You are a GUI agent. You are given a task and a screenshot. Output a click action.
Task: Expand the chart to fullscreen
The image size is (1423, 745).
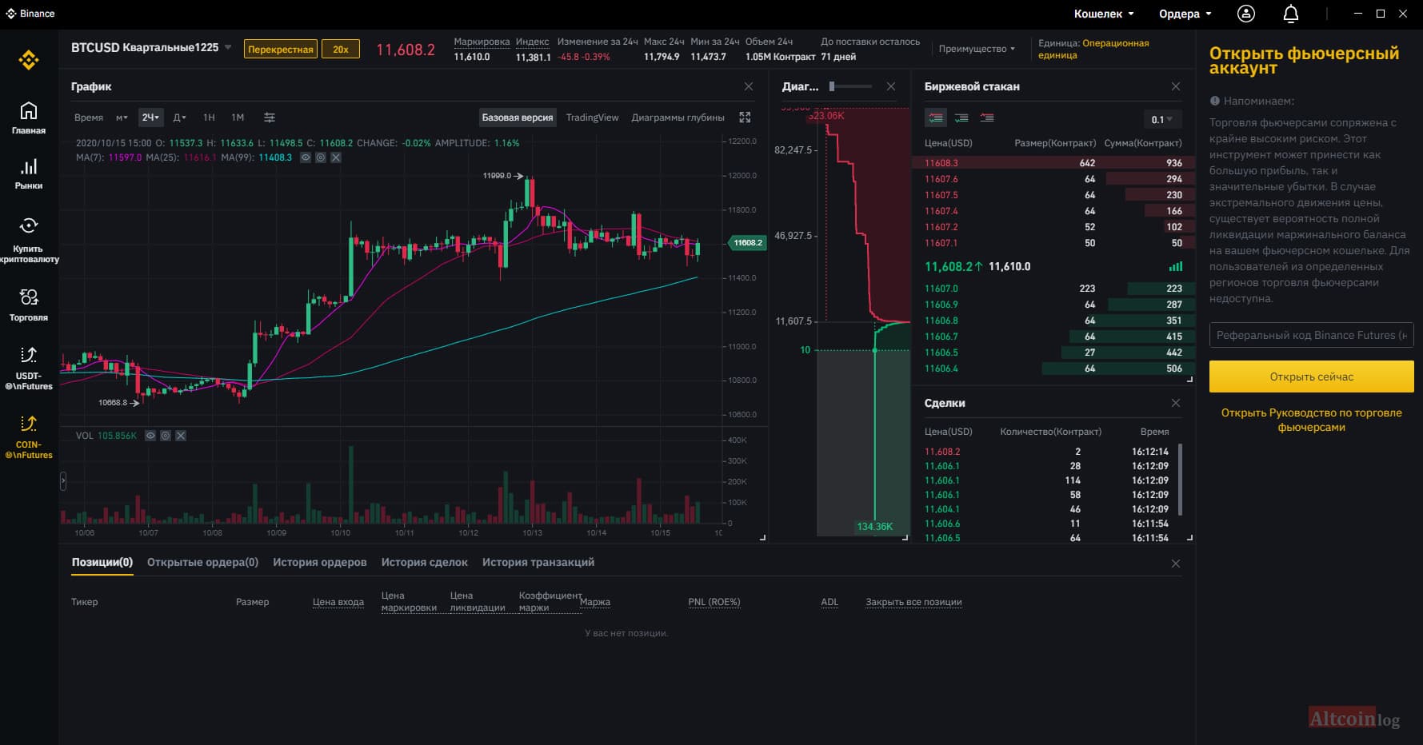[x=745, y=118]
